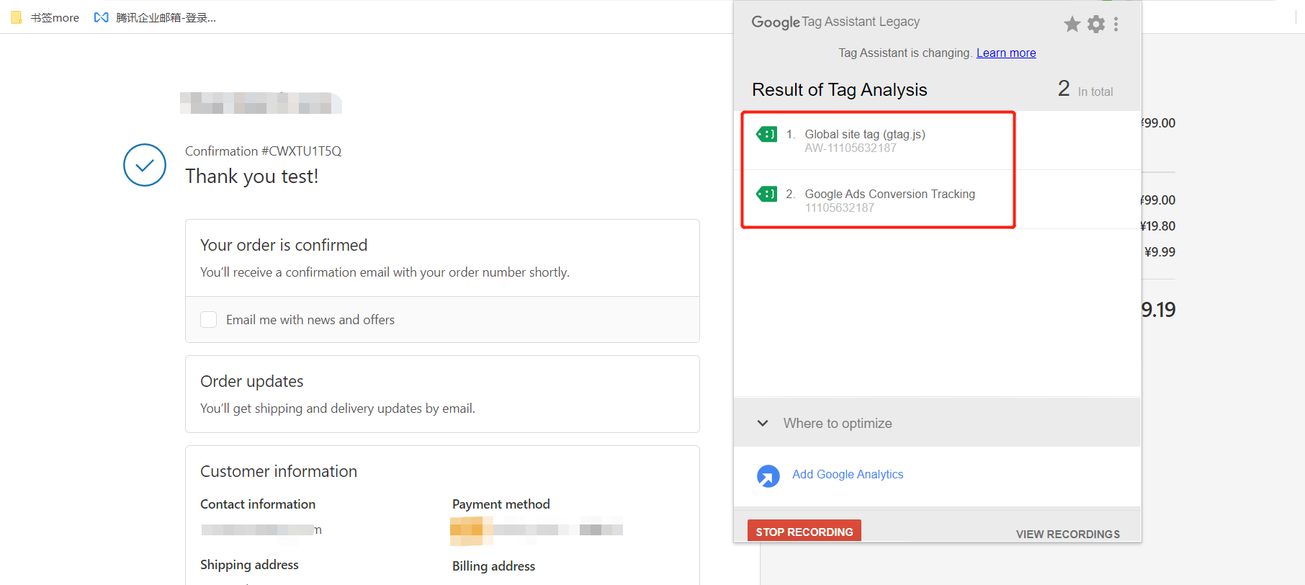
Task: Open VIEW RECORDINGS
Action: (x=1068, y=534)
